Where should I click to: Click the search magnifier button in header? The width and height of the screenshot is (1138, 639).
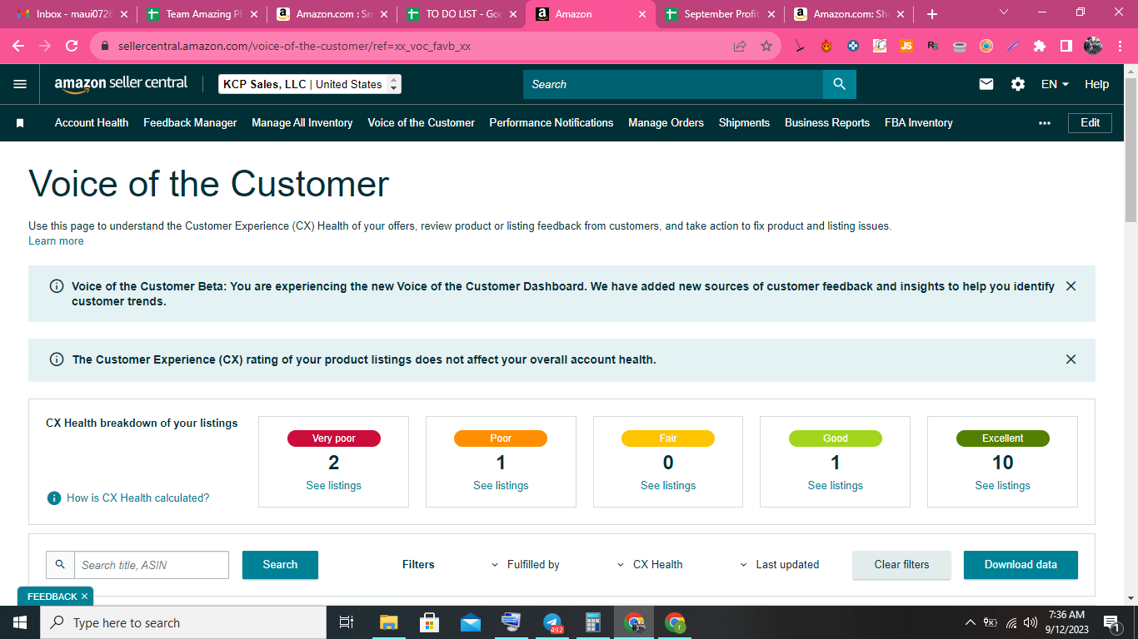point(839,84)
